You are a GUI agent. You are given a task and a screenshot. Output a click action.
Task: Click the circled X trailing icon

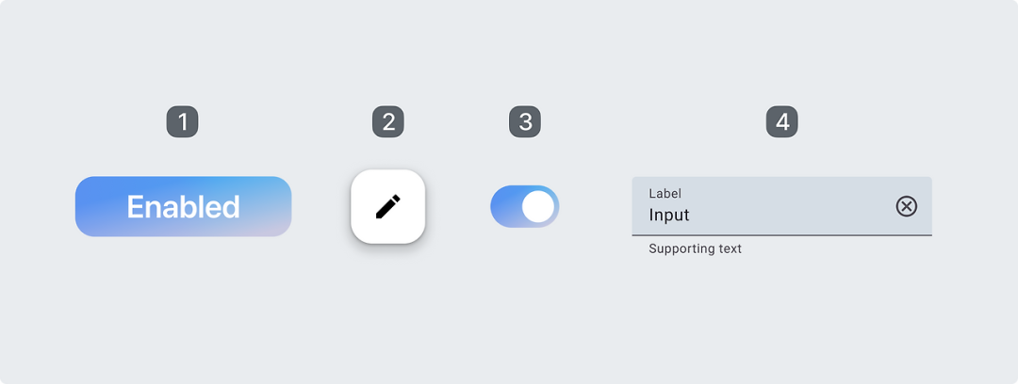(x=906, y=206)
